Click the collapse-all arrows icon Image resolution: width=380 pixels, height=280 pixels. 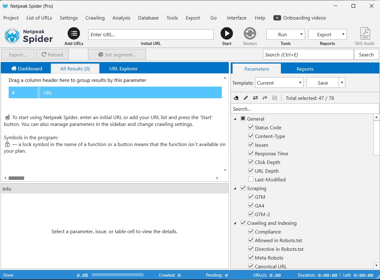click(x=246, y=98)
